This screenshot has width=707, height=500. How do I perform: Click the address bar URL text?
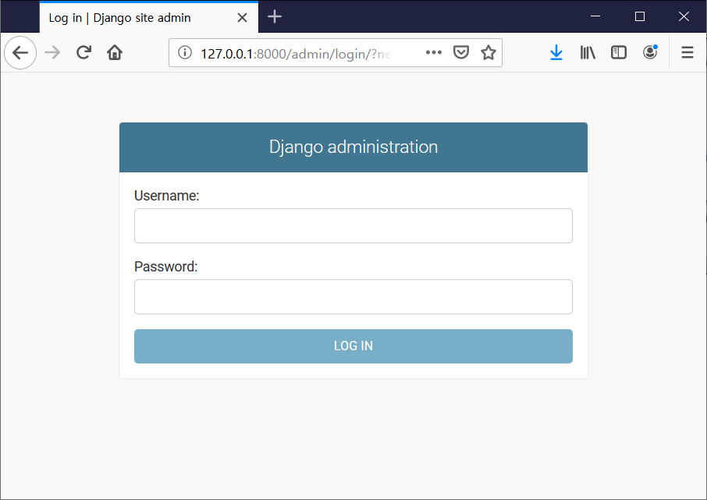coord(295,54)
